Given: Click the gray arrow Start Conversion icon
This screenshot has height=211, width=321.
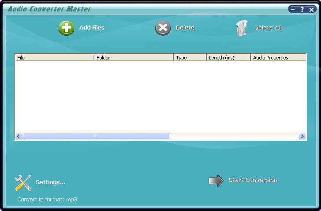Looking at the screenshot, I should (216, 181).
